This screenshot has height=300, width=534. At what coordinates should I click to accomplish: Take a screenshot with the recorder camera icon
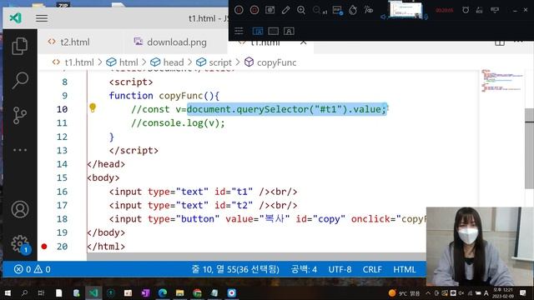point(270,10)
